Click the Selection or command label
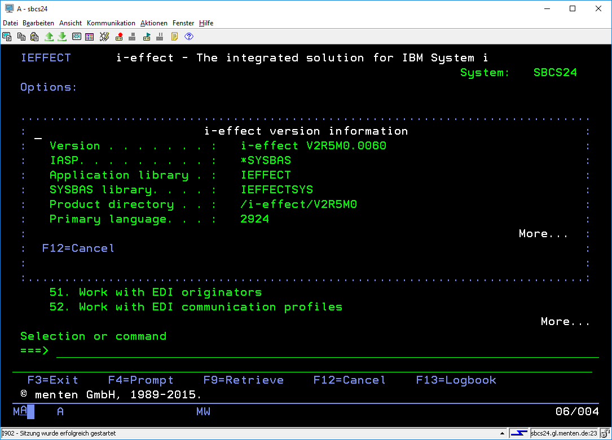 click(x=93, y=336)
